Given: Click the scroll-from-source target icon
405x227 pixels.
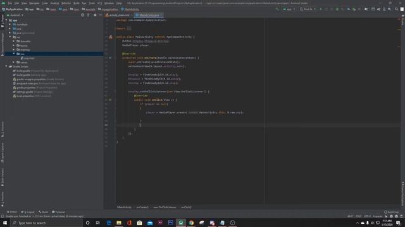Looking at the screenshot, I should point(83,15).
